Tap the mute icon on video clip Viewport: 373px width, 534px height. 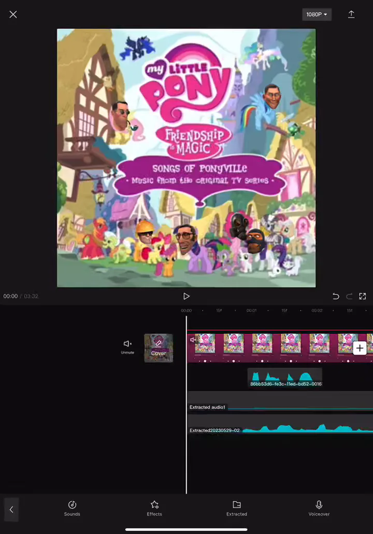pyautogui.click(x=193, y=340)
